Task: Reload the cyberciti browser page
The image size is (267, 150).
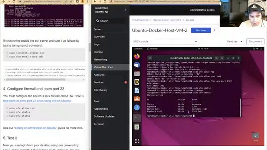Action: (14, 2)
